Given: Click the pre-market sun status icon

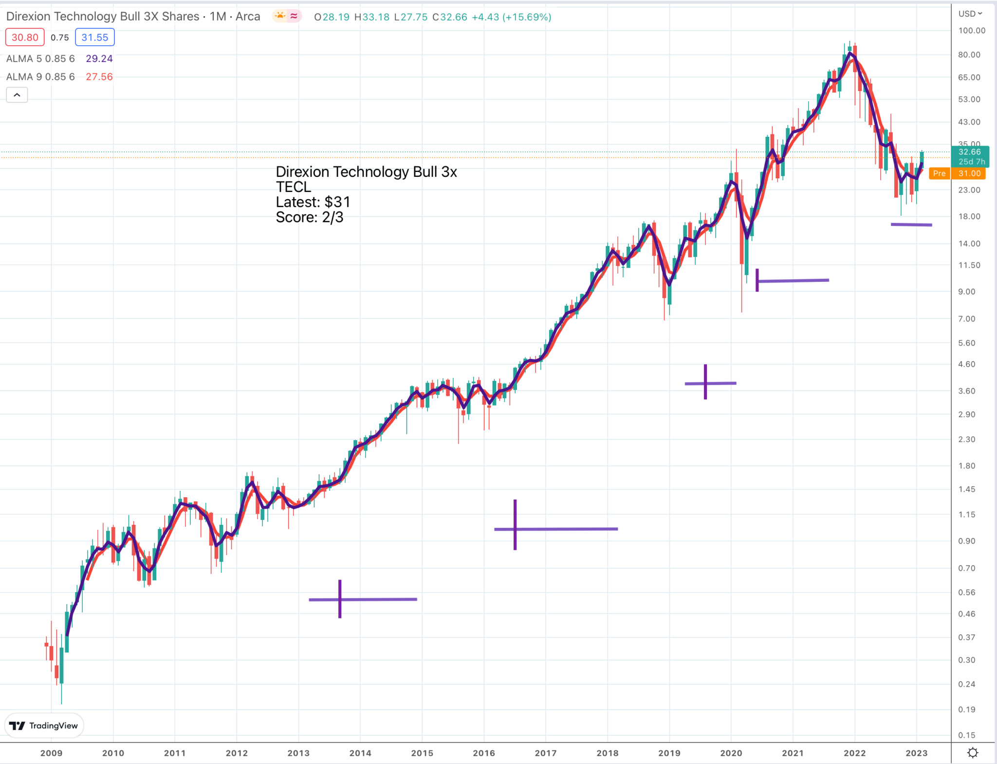Looking at the screenshot, I should coord(280,16).
